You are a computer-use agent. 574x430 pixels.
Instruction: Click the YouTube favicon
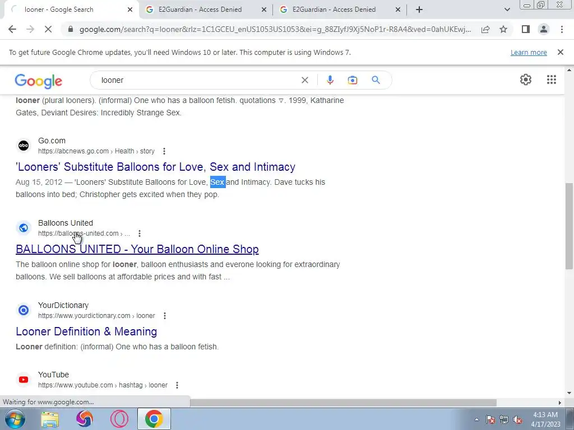[x=24, y=380]
